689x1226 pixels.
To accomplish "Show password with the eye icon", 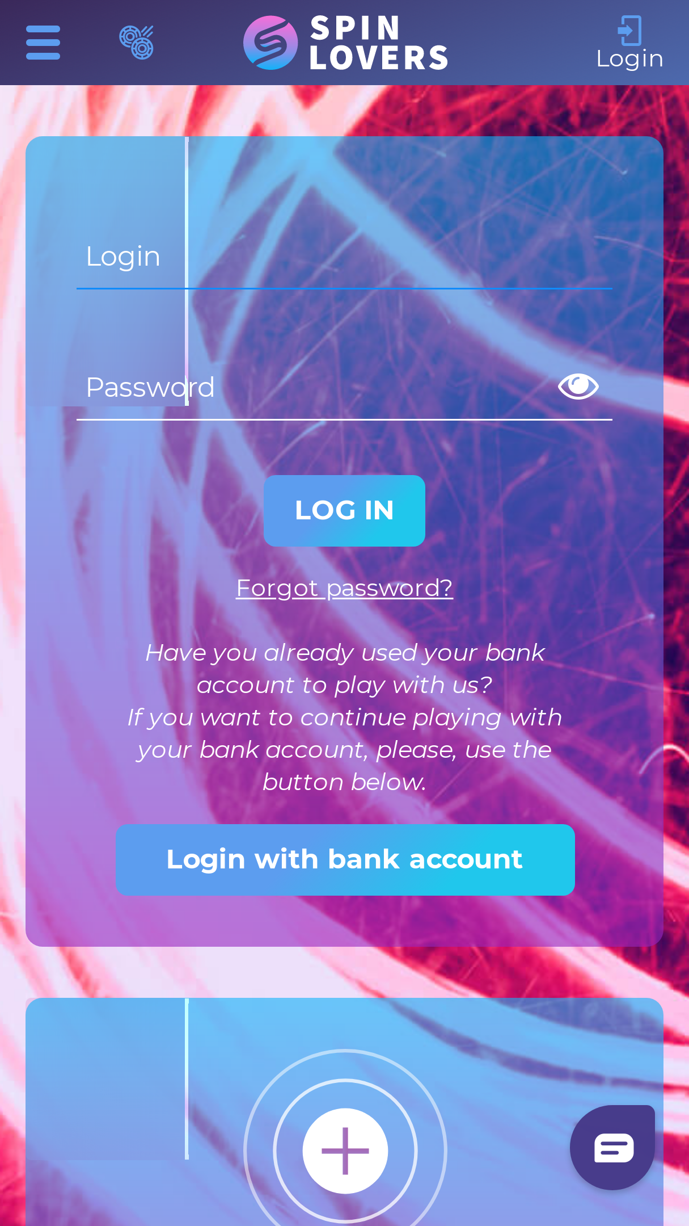I will click(x=578, y=387).
